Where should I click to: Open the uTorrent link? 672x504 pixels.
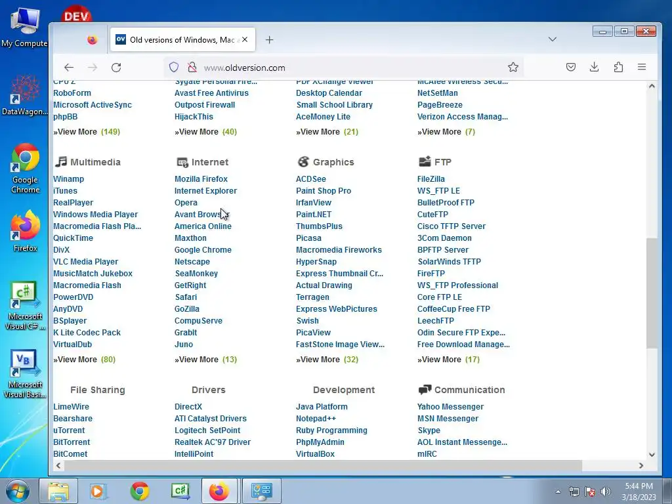coord(69,430)
